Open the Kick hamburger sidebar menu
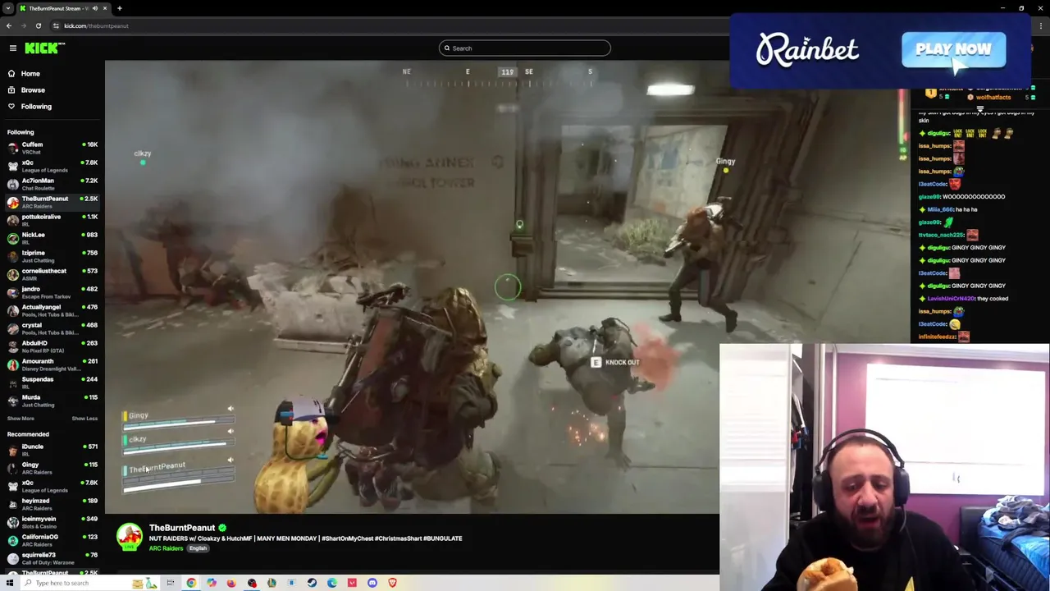The height and width of the screenshot is (591, 1050). pos(13,48)
